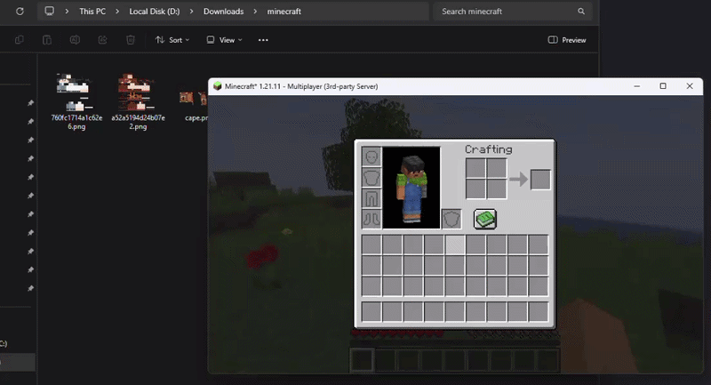Select the cape.png file

click(194, 107)
